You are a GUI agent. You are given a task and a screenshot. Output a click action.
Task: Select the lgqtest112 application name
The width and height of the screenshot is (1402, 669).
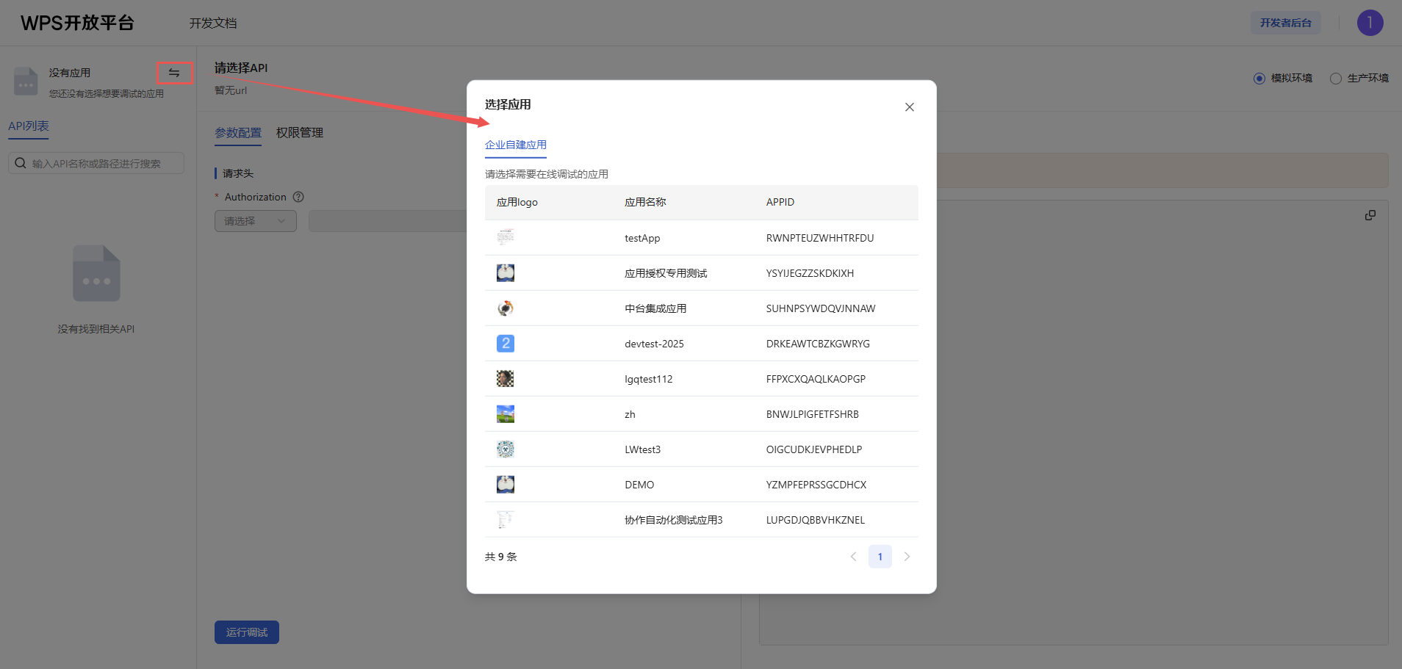(649, 379)
